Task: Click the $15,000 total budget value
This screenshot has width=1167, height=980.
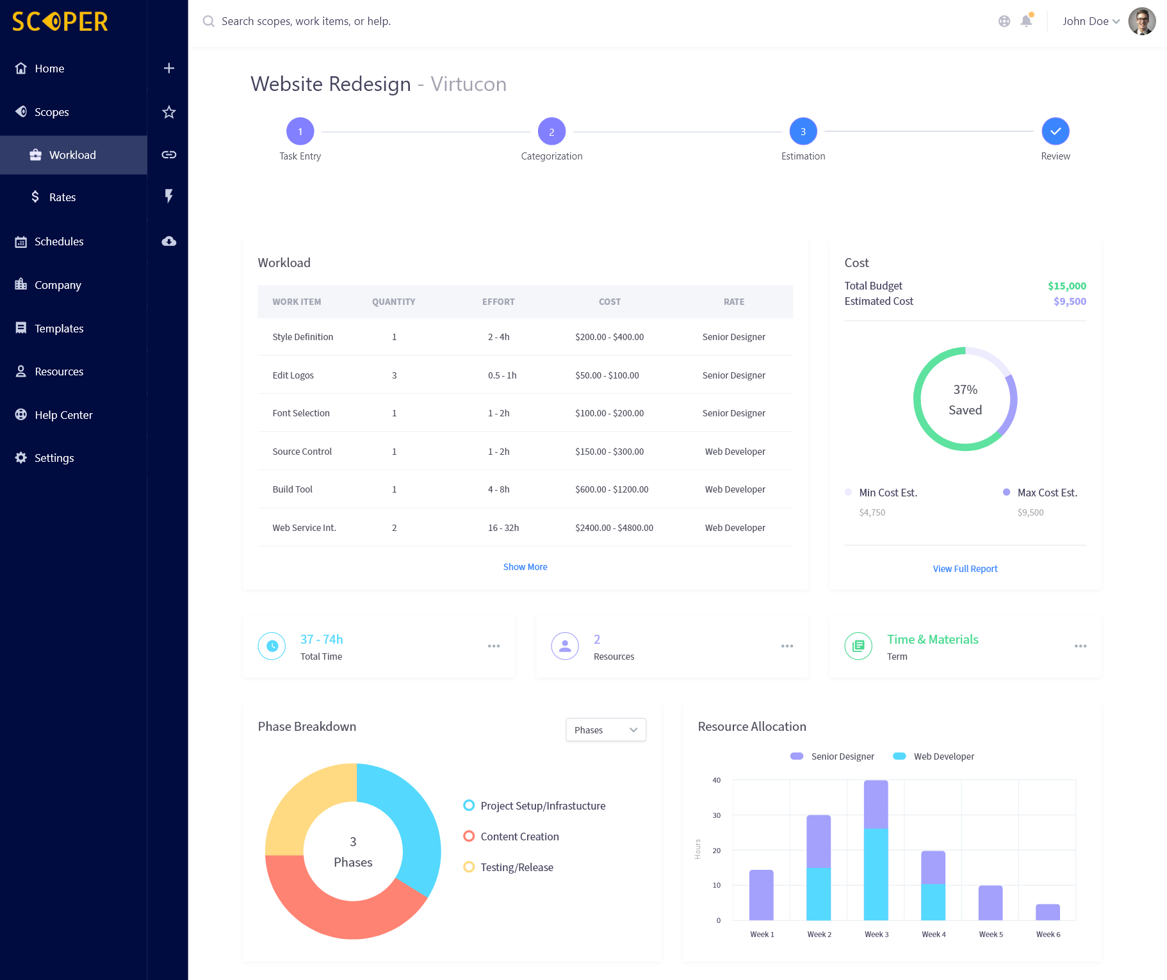Action: click(1066, 286)
